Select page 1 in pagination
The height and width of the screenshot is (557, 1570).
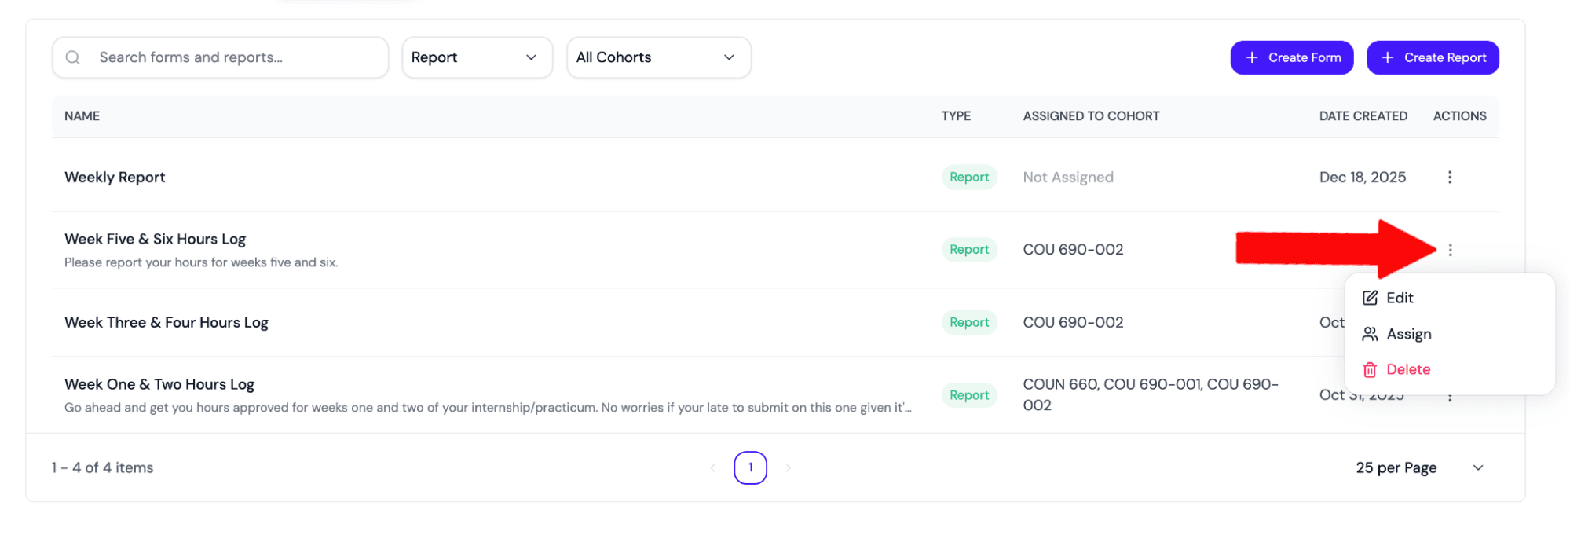(750, 468)
